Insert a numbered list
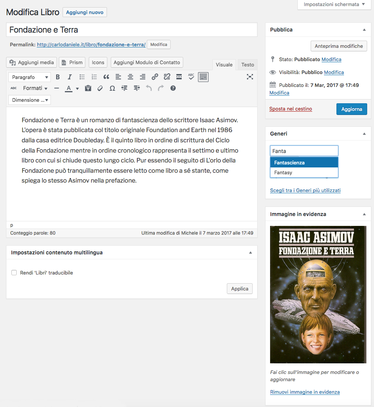The image size is (374, 407). [x=94, y=77]
